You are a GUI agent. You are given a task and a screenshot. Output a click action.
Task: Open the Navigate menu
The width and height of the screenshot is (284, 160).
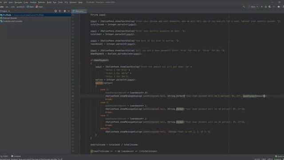18,2
